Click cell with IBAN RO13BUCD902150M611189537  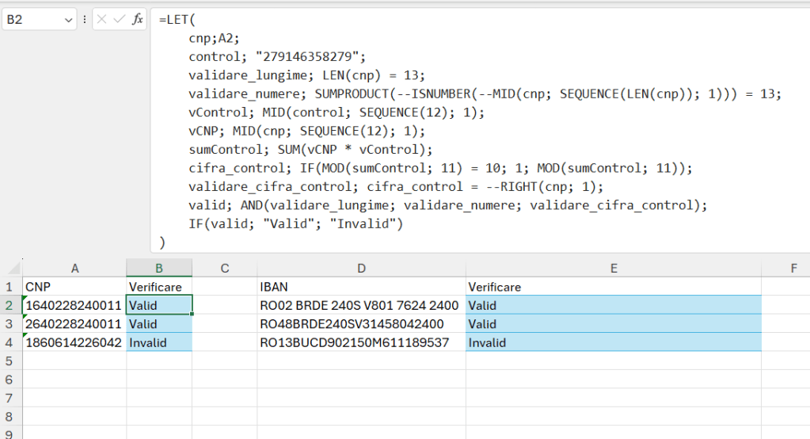pos(361,343)
